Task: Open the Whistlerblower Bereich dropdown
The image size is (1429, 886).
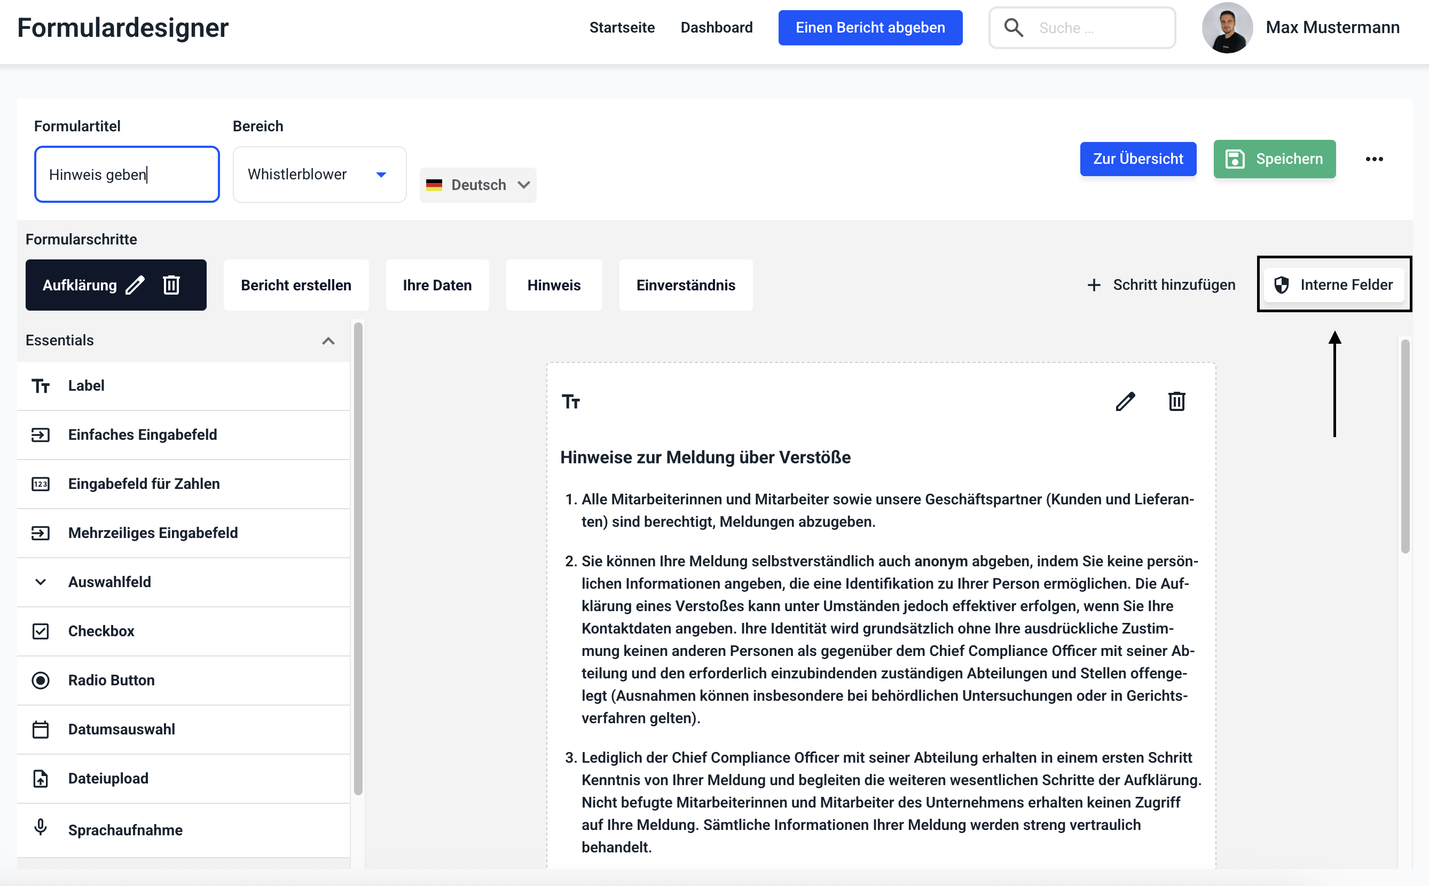Action: 319,175
